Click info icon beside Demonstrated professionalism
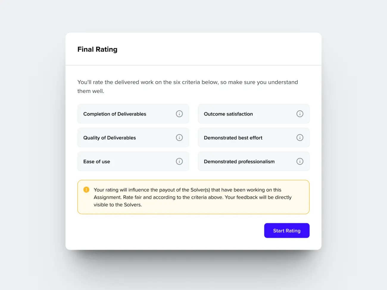Viewport: 387px width, 290px height. [x=300, y=162]
